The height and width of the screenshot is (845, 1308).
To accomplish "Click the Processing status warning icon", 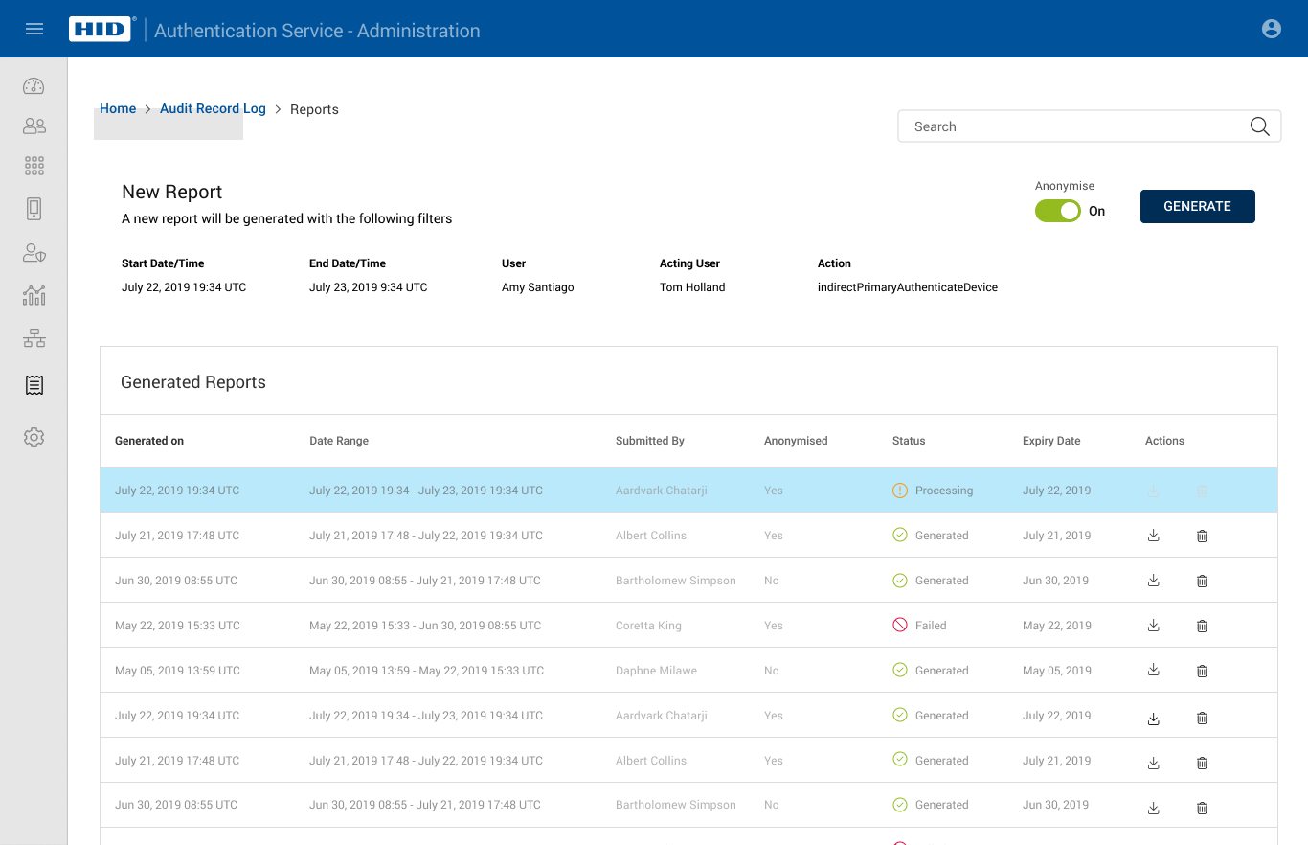I will pos(900,491).
